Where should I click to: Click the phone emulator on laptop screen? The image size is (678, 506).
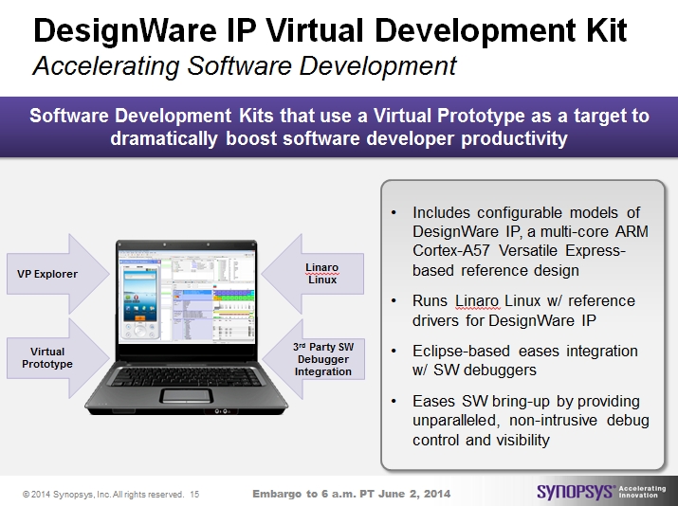tap(139, 302)
